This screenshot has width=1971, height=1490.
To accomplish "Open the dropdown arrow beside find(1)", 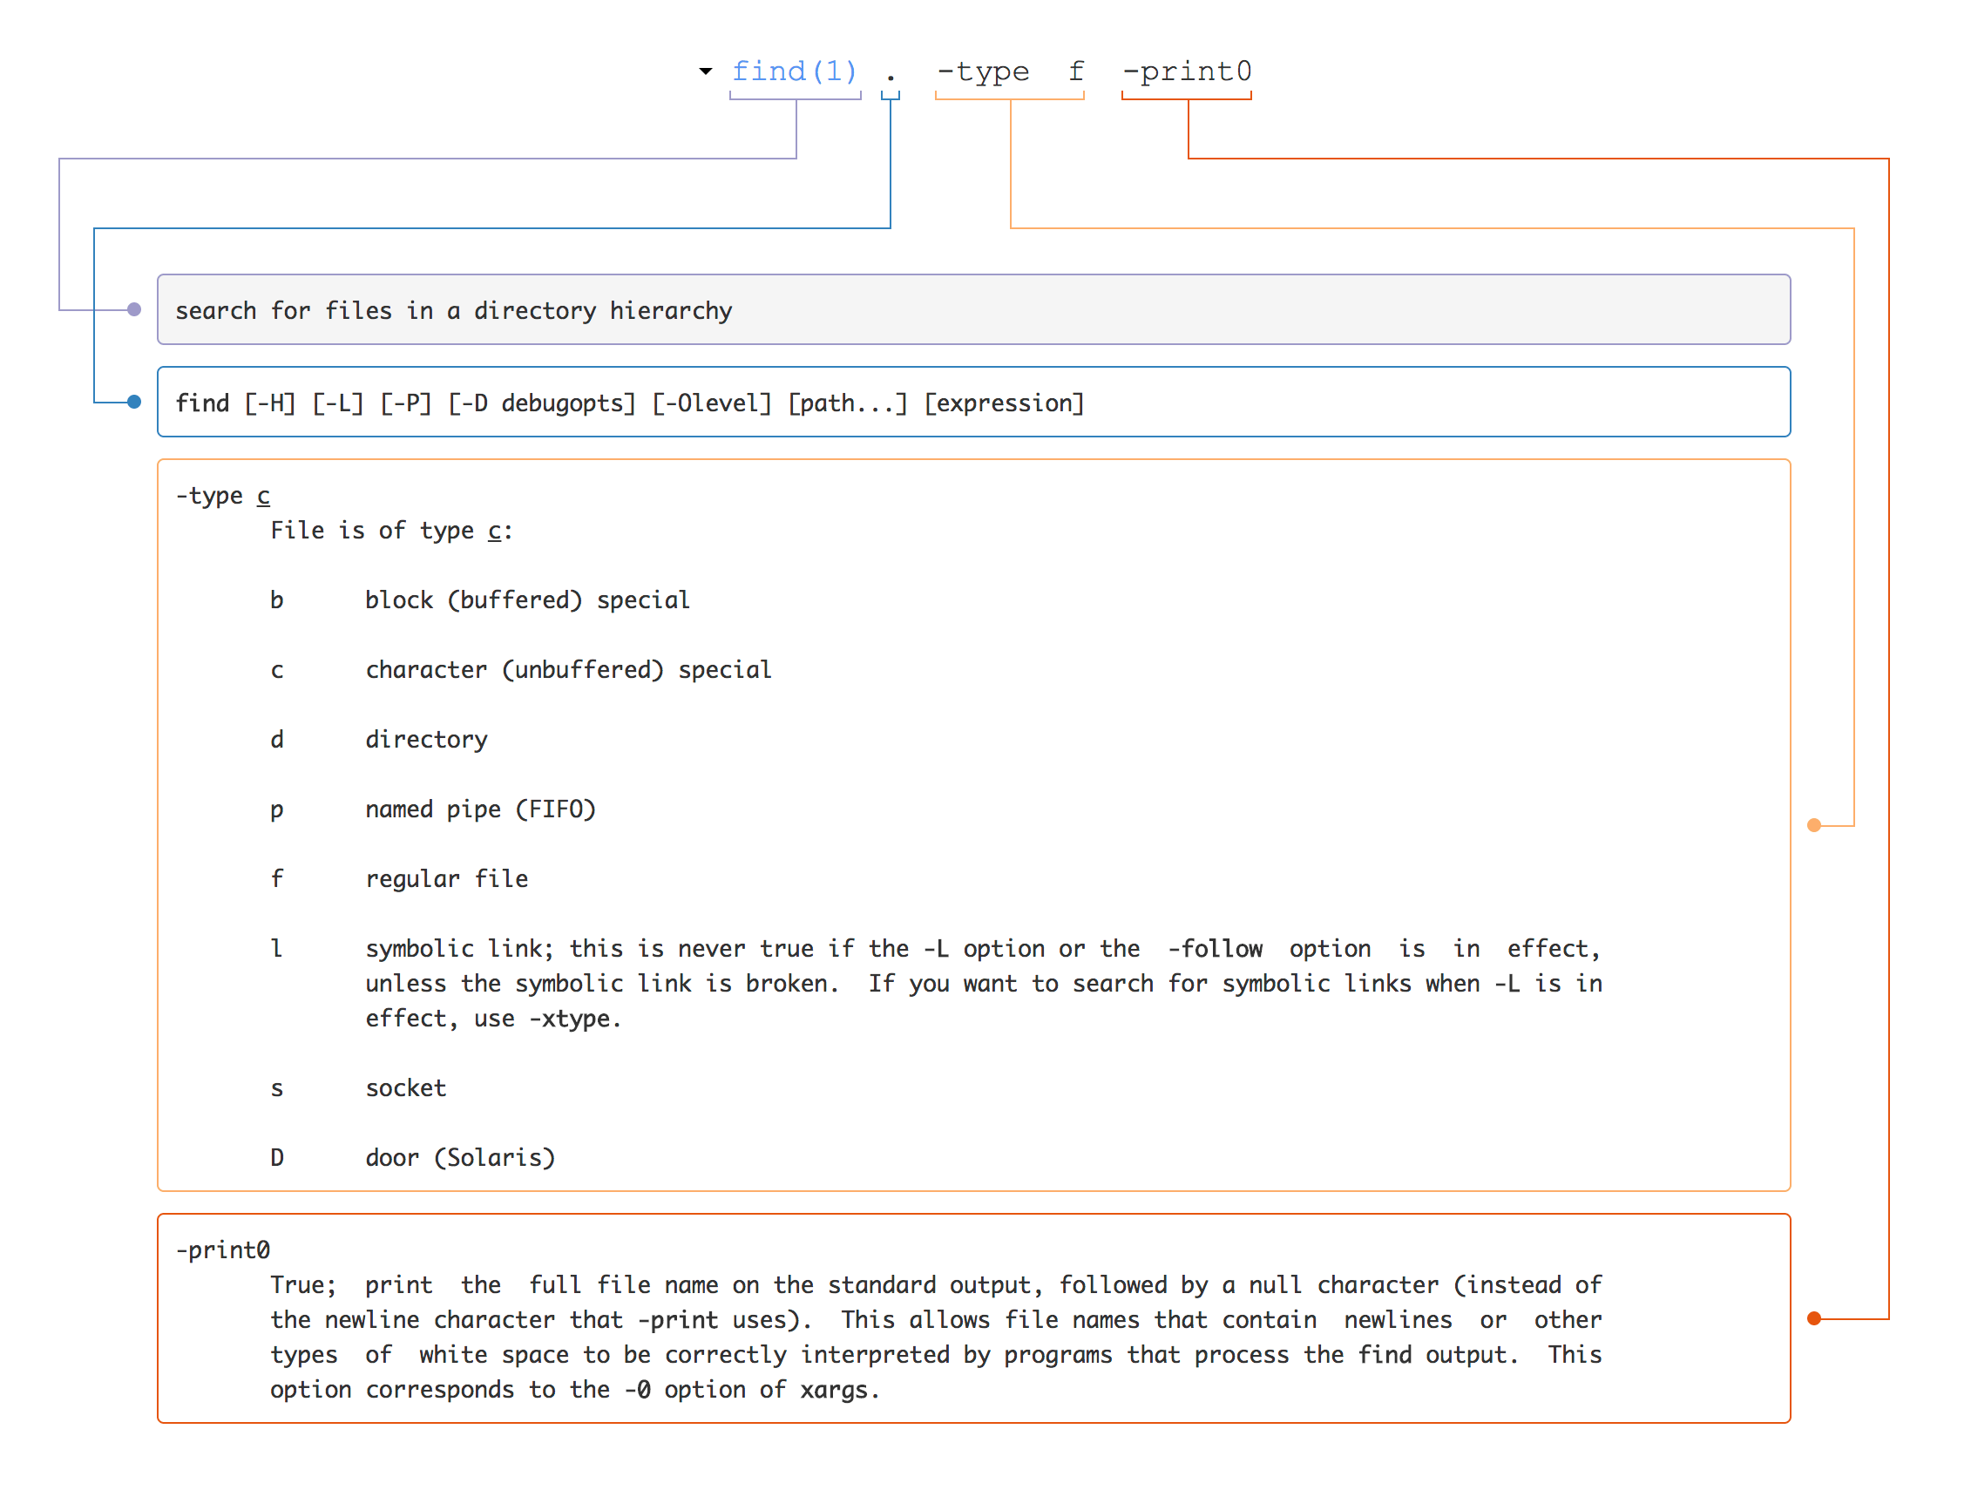I will [705, 71].
